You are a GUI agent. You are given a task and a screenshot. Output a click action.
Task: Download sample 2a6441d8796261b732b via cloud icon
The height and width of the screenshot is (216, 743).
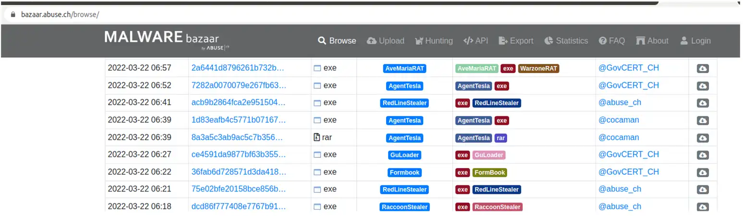pyautogui.click(x=703, y=69)
